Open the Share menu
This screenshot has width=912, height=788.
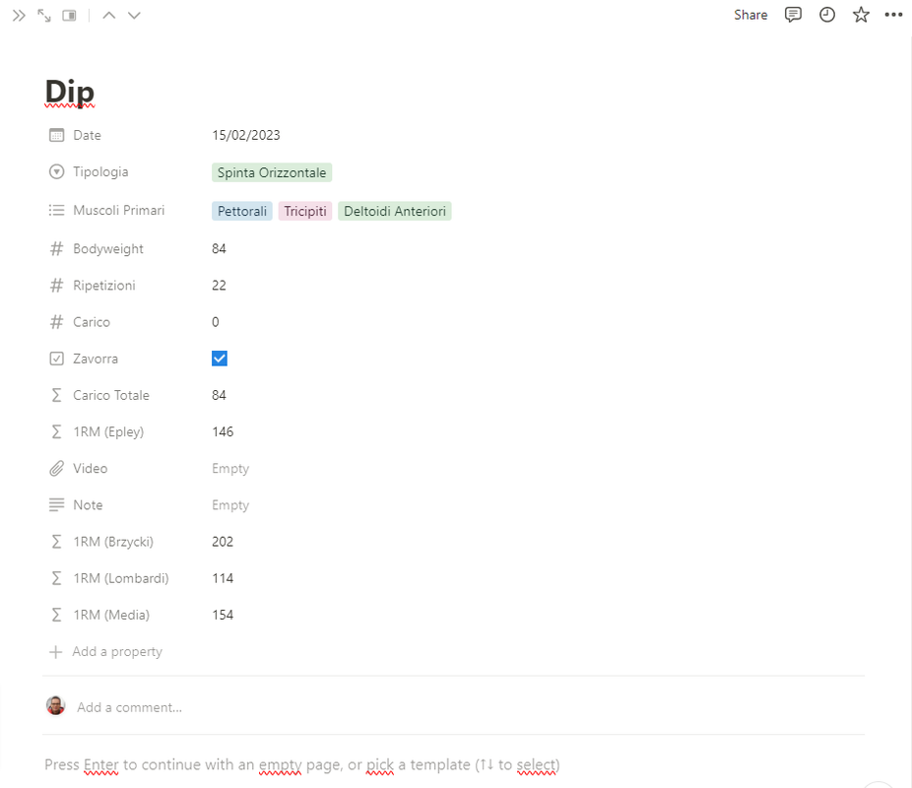pos(750,15)
